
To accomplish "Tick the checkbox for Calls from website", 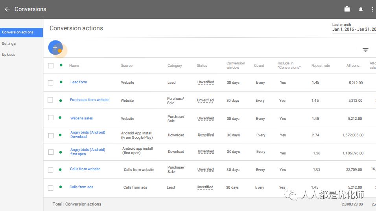I will (x=50, y=170).
